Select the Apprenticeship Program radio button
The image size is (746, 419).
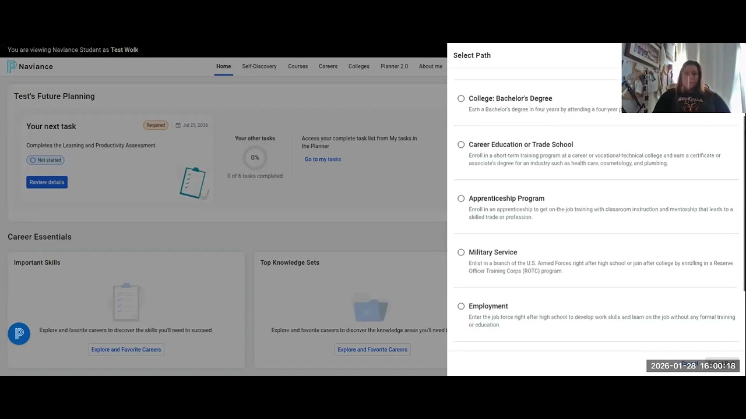[461, 198]
